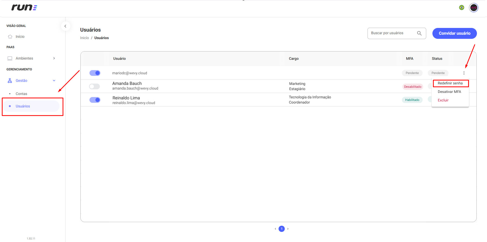
Task: Click the Início home icon
Action: (x=10, y=36)
